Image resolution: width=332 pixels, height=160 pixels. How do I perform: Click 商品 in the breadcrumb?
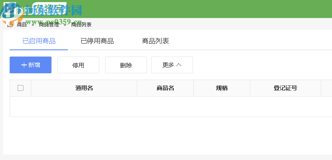tap(22, 25)
